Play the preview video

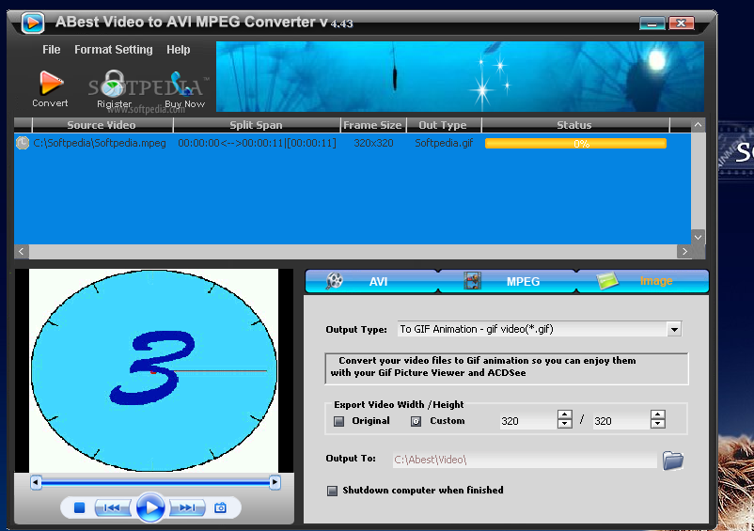(150, 508)
